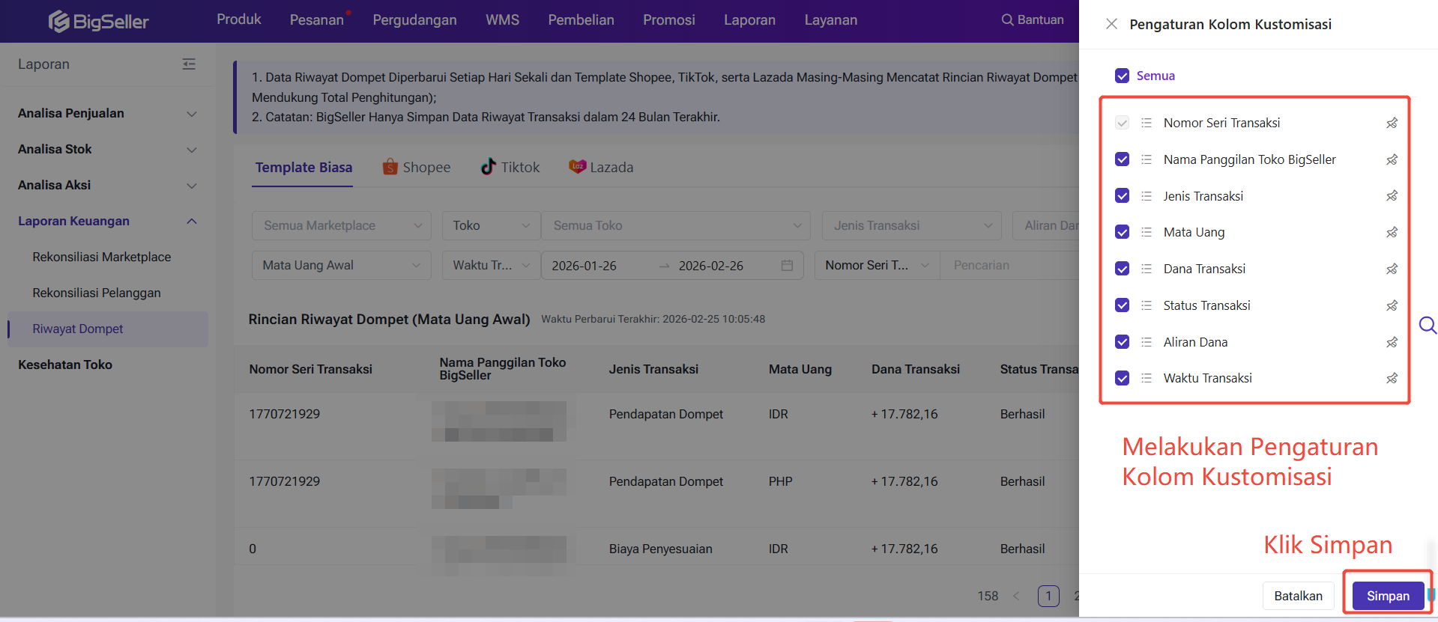Switch to the Shopee tab

(x=417, y=167)
